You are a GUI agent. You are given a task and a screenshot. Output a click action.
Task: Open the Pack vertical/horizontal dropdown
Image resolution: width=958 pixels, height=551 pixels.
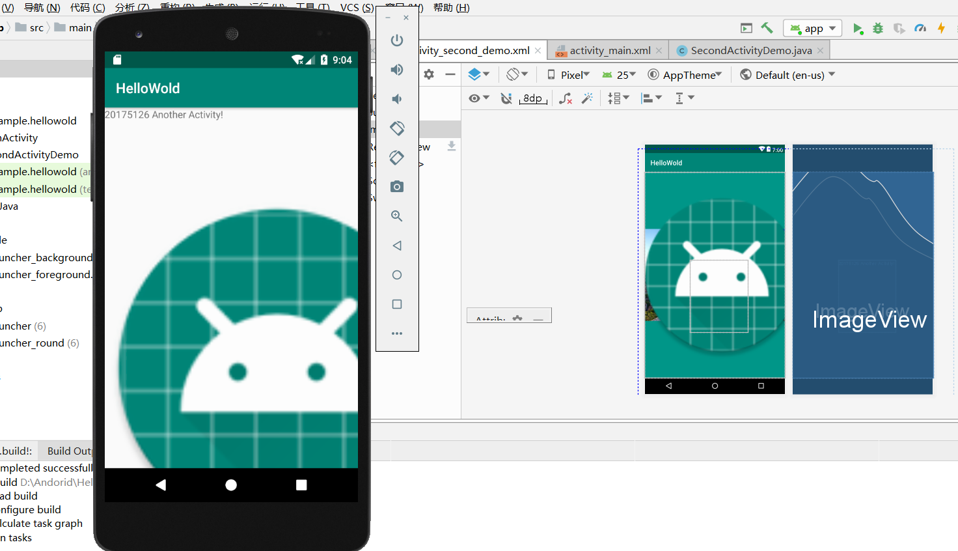[619, 98]
